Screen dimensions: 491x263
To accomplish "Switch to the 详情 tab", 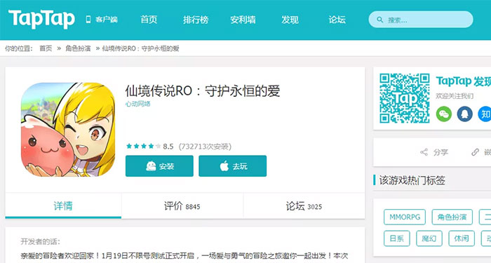I will tap(63, 205).
